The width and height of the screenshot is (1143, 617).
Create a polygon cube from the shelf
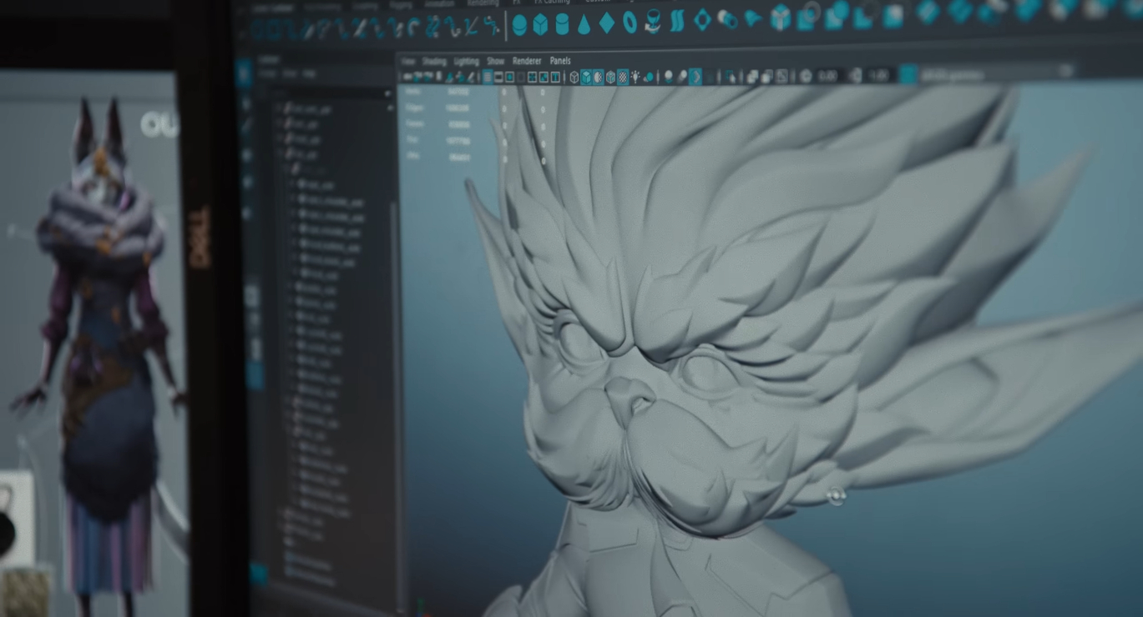(x=540, y=25)
